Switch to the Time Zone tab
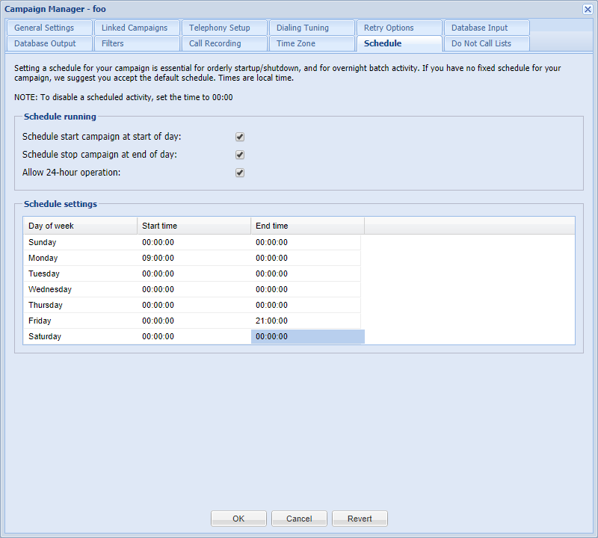This screenshot has width=598, height=538. tap(296, 43)
